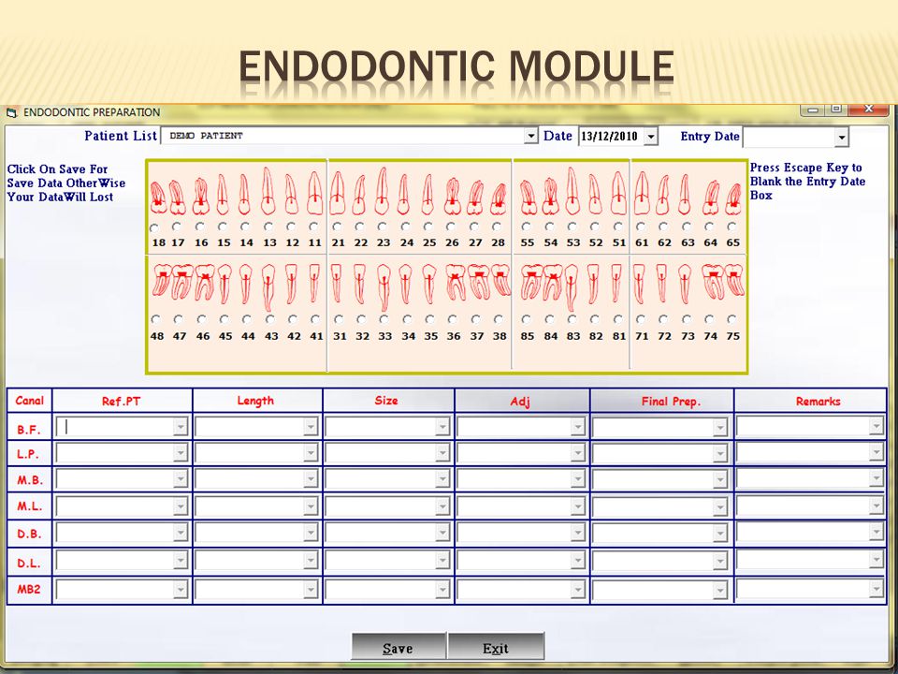Screen dimensions: 898x674
Task: Open the Entry Date dropdown arrow
Action: coord(841,138)
